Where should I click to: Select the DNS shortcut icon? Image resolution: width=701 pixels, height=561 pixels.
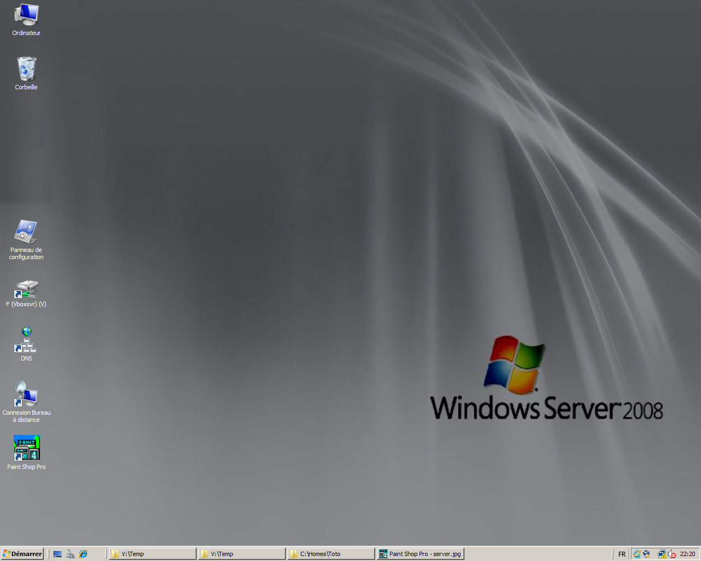point(26,341)
